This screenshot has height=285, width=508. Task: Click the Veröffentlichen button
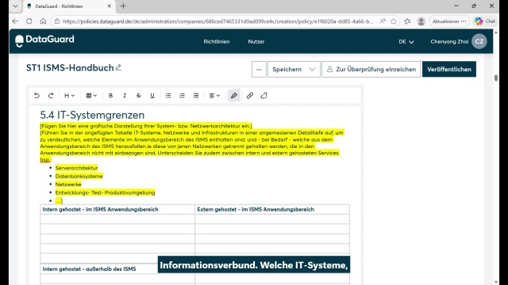(x=449, y=69)
